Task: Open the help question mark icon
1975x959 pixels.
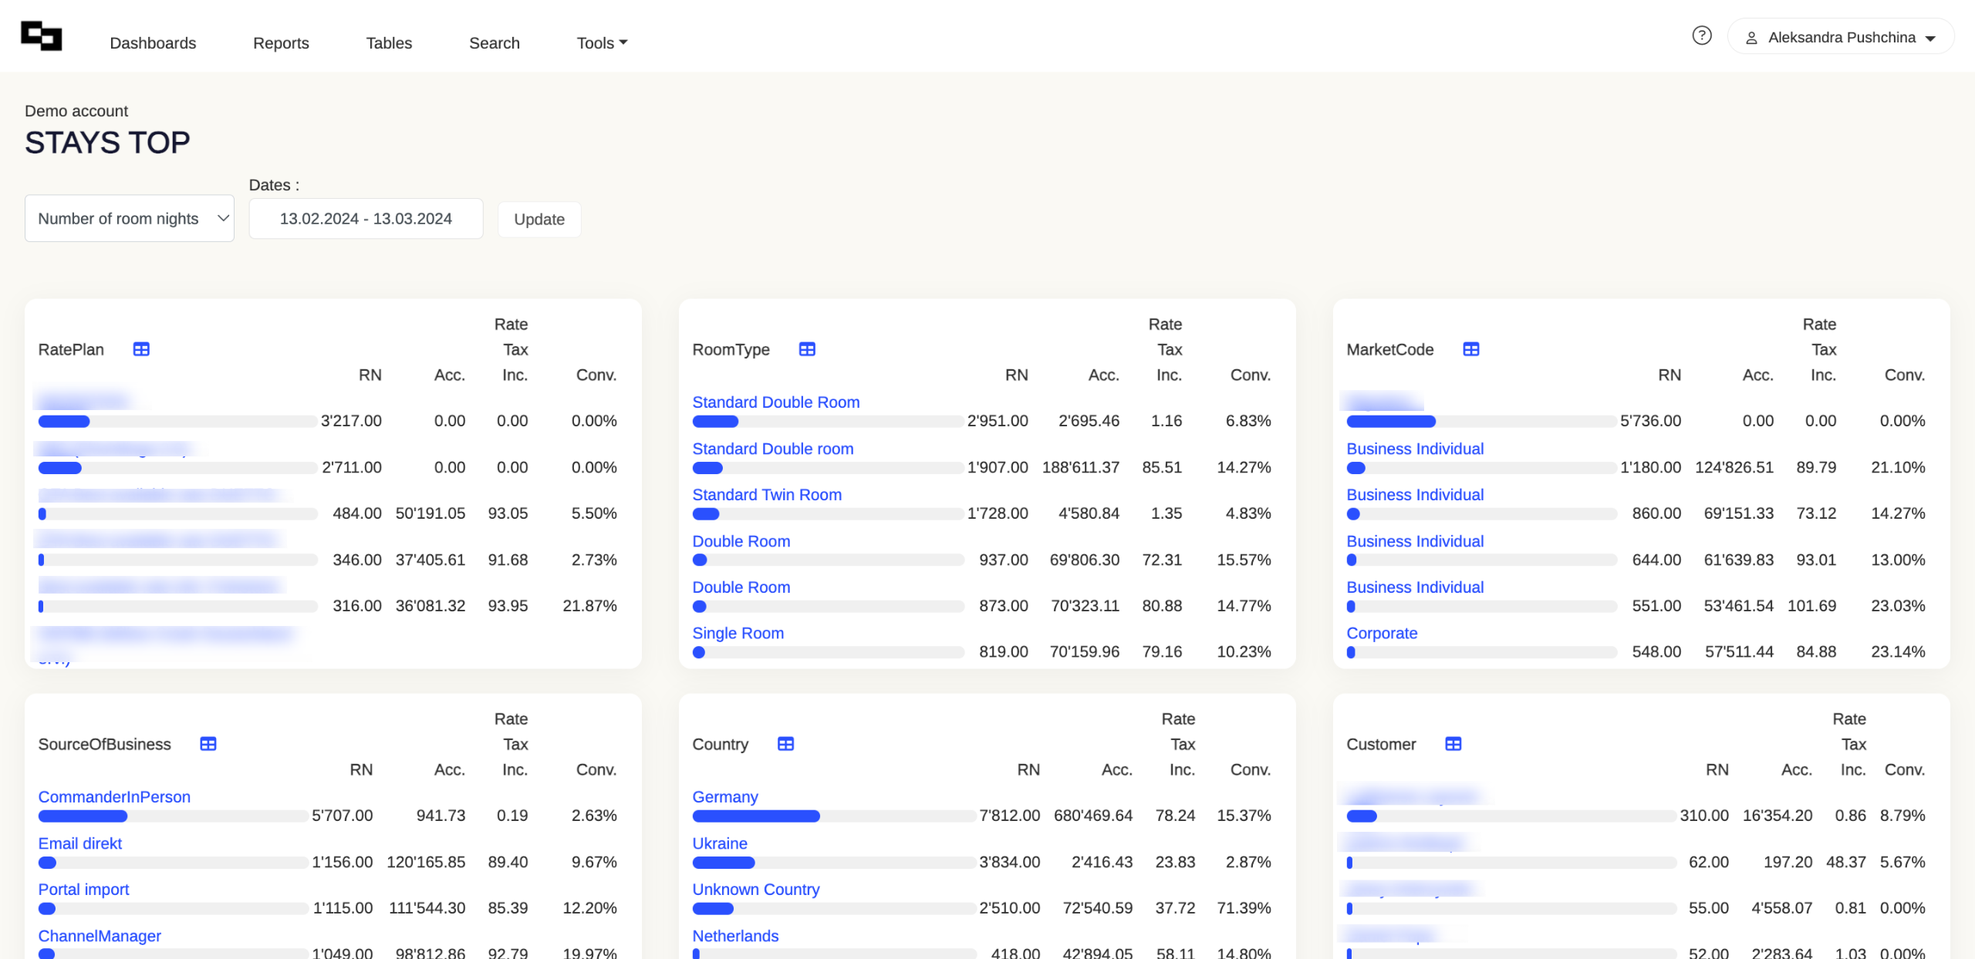Action: [1701, 36]
